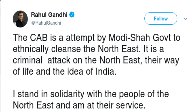Click the word attack in the tweet
Screen dimensions: 196x112
pos(59,60)
